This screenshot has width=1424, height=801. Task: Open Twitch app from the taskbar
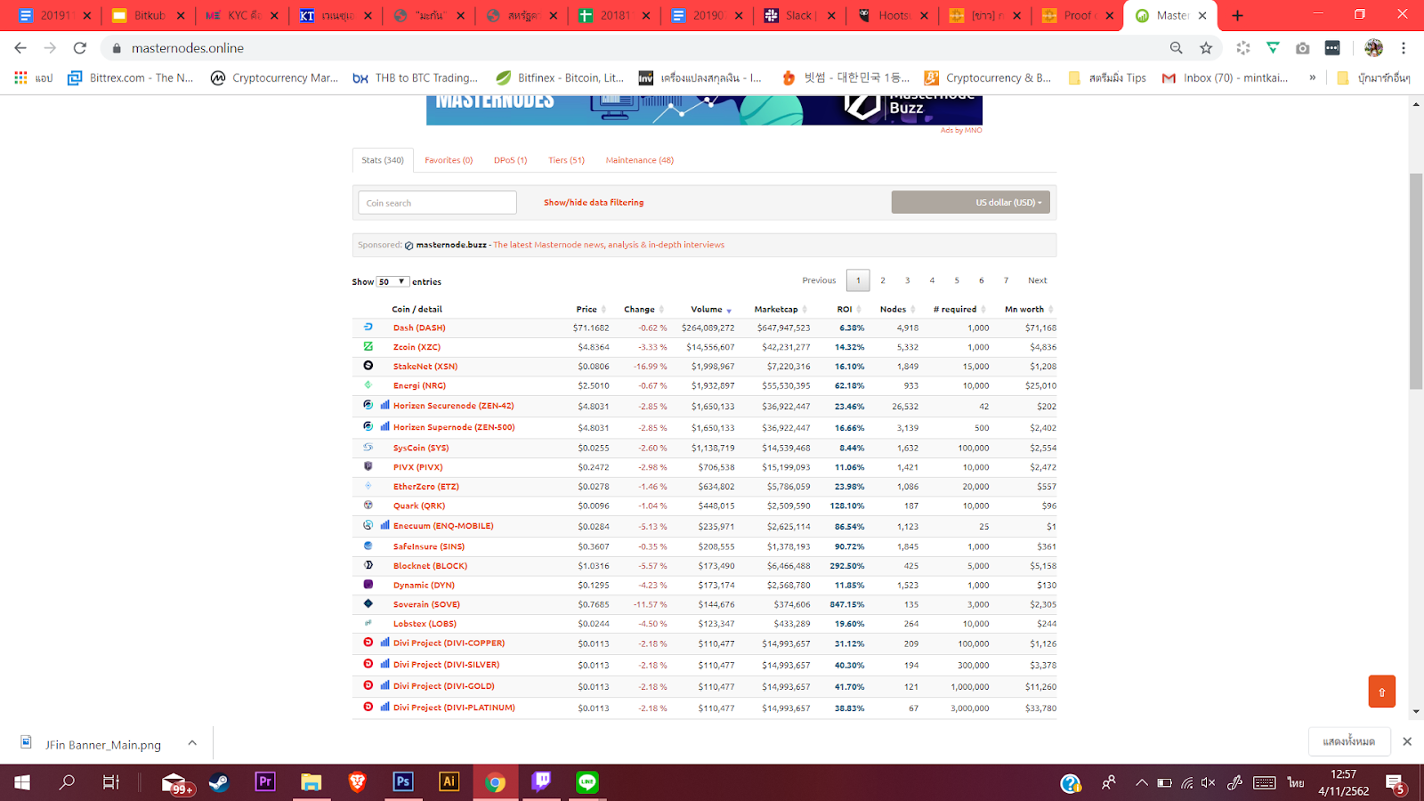541,782
